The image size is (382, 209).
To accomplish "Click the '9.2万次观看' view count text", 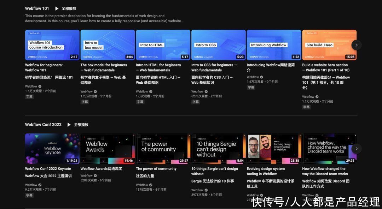I will point(33,190).
